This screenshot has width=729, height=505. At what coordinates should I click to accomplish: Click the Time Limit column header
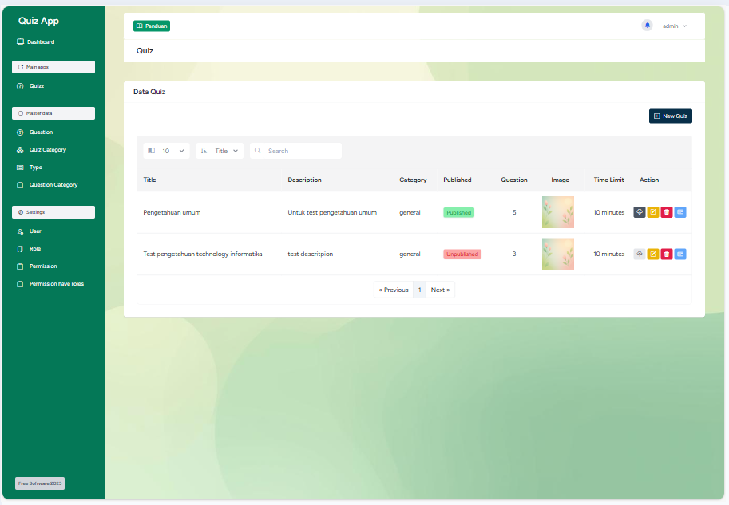coord(609,180)
